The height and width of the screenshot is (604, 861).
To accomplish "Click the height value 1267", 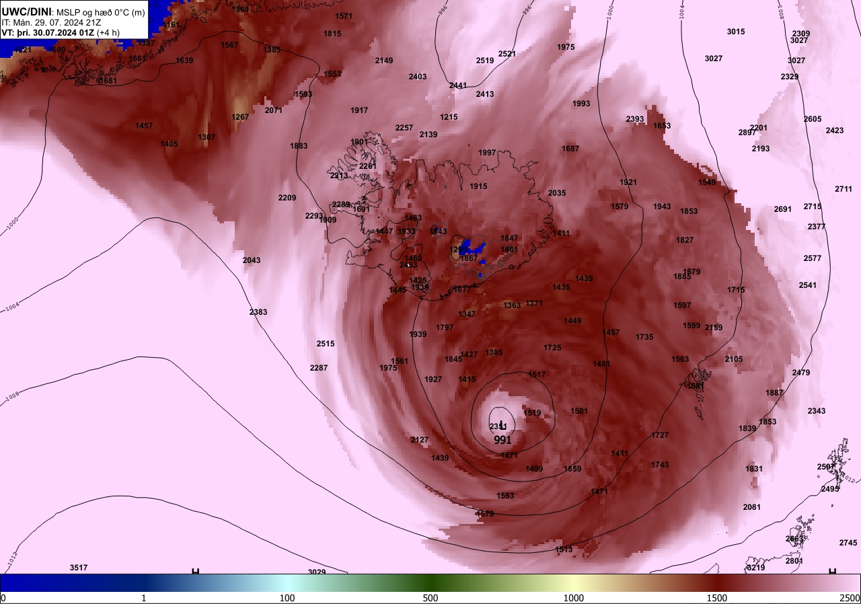I will click(240, 117).
